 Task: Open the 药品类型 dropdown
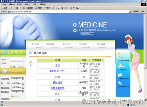[x=18, y=79]
